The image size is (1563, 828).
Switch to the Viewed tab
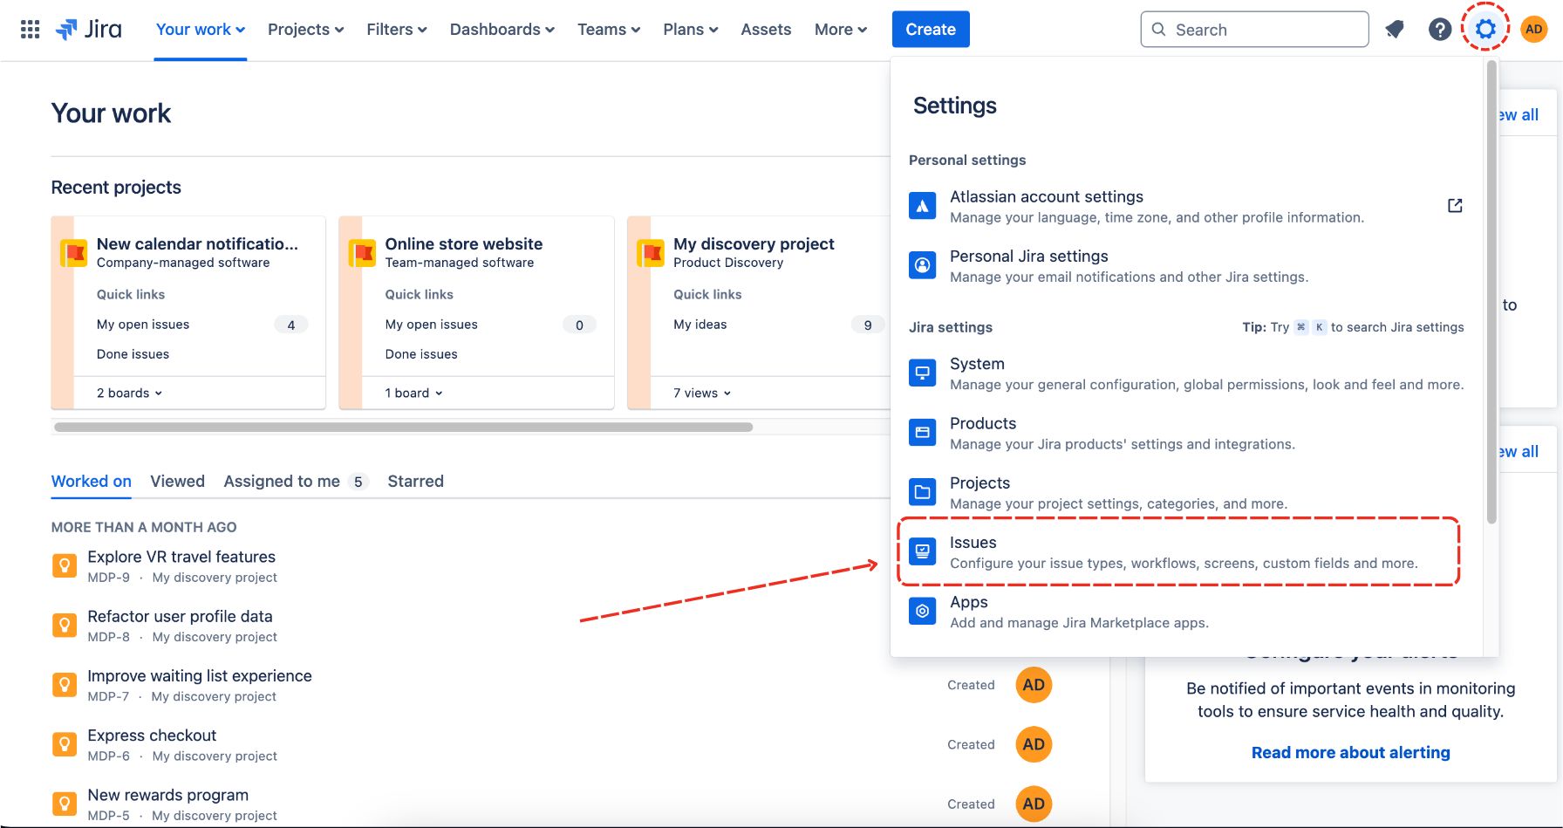(177, 482)
